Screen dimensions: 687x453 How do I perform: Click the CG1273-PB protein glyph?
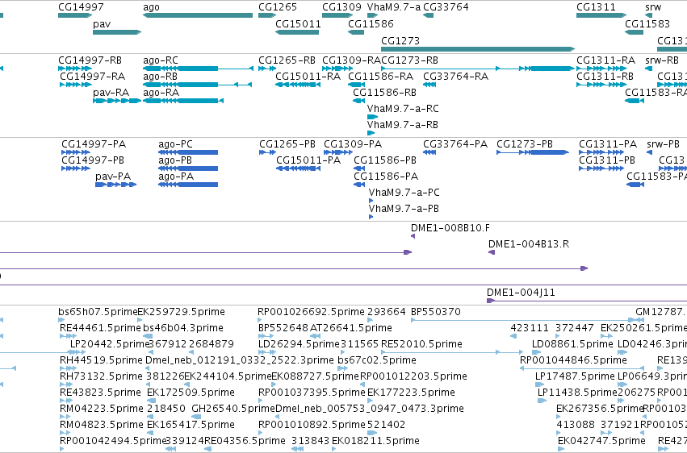(x=533, y=152)
